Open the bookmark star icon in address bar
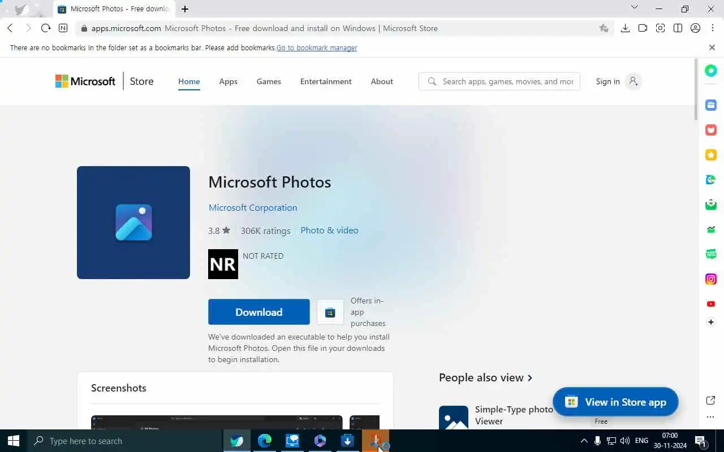The width and height of the screenshot is (724, 452). coord(604,28)
